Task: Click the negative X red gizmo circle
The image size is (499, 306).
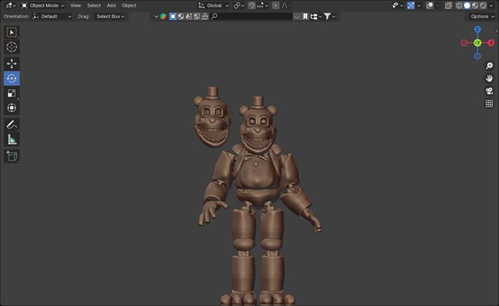Action: [464, 42]
